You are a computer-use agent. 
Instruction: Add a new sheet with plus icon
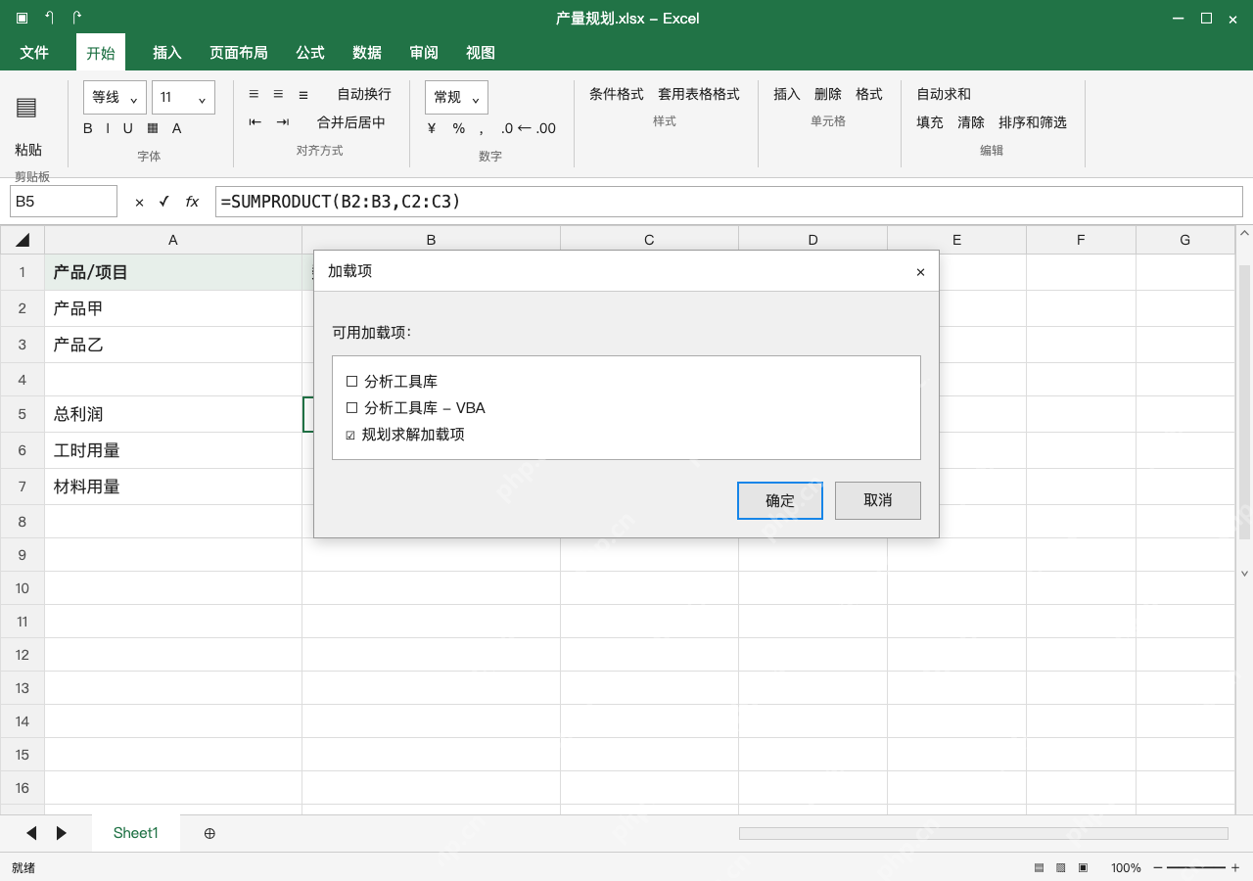[x=209, y=833]
